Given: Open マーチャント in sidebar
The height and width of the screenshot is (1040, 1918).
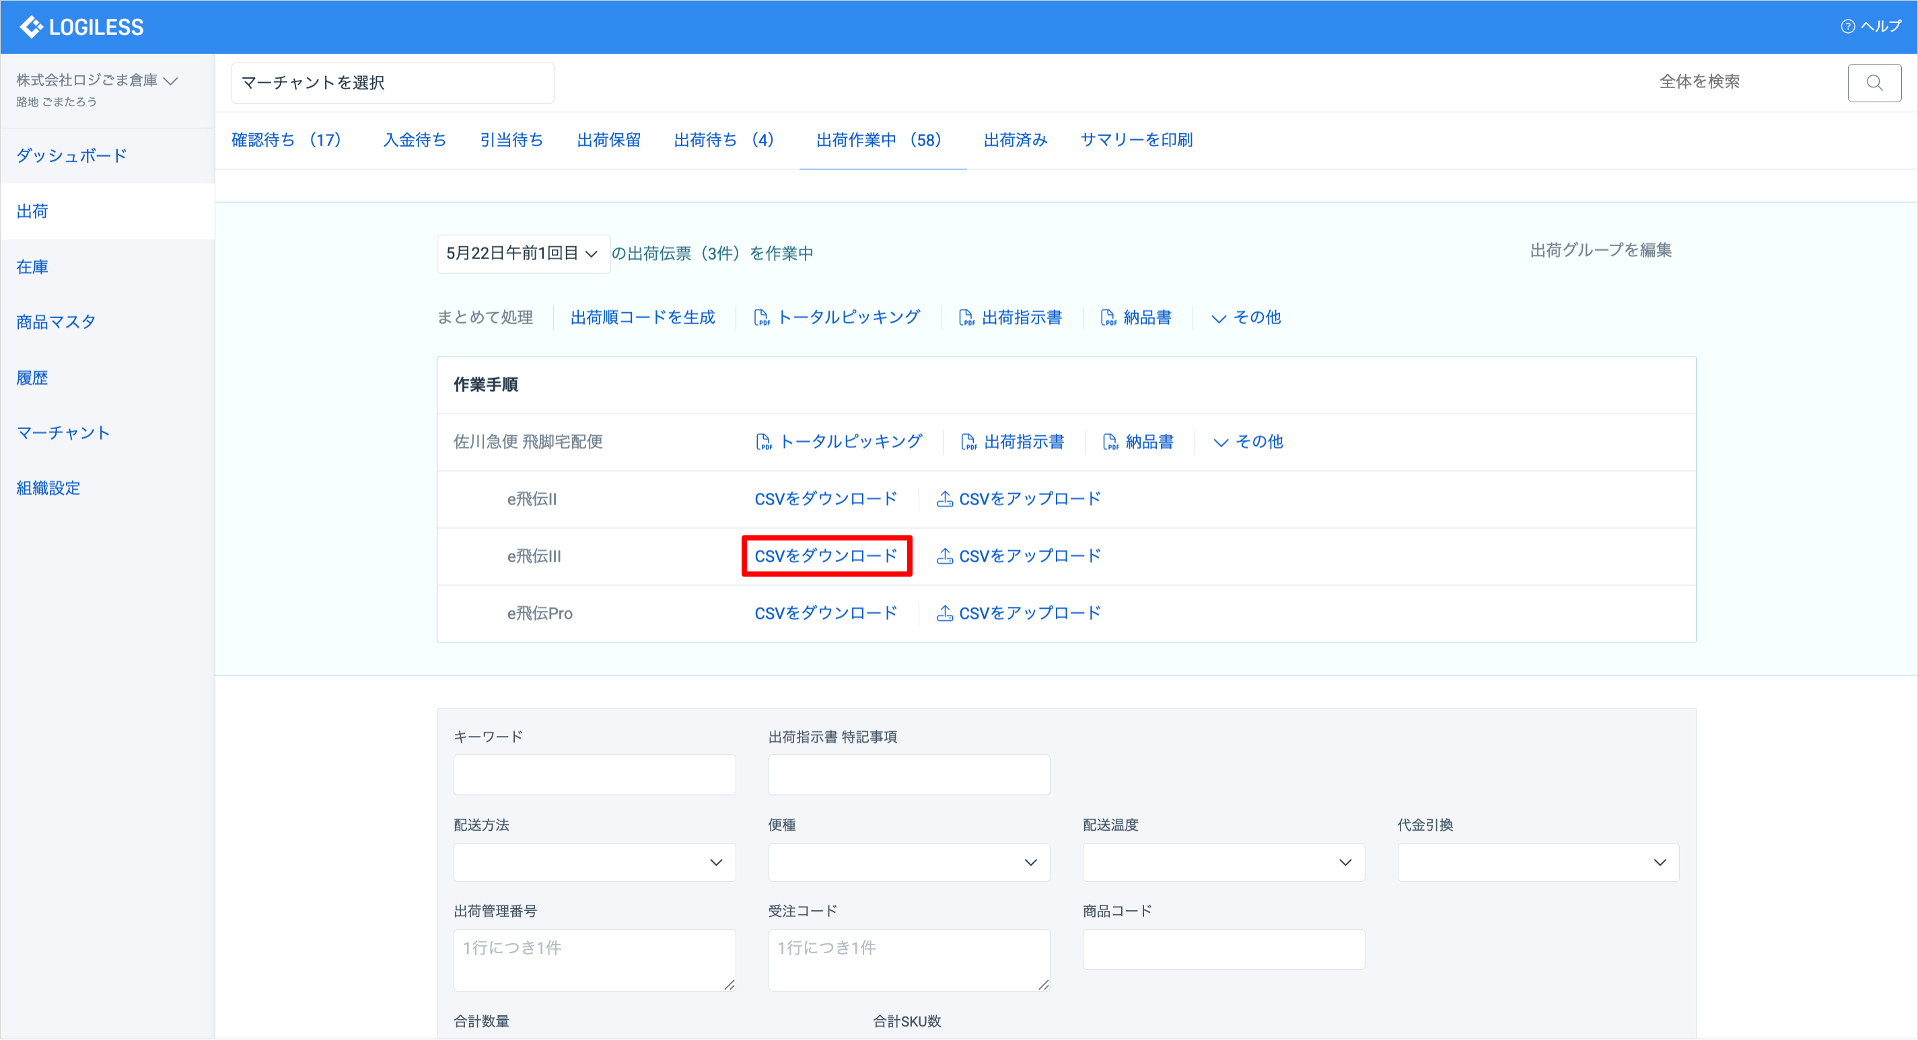Looking at the screenshot, I should coord(107,433).
